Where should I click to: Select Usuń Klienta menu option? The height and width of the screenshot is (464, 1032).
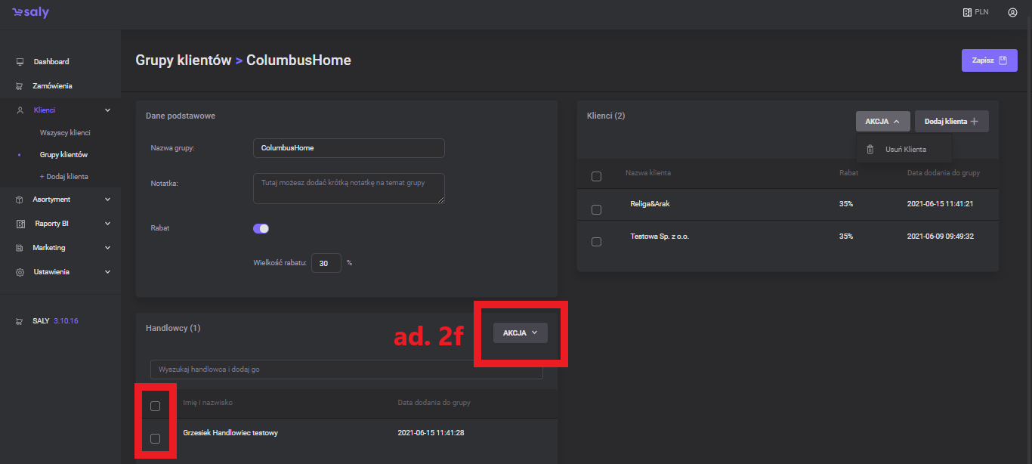click(905, 150)
